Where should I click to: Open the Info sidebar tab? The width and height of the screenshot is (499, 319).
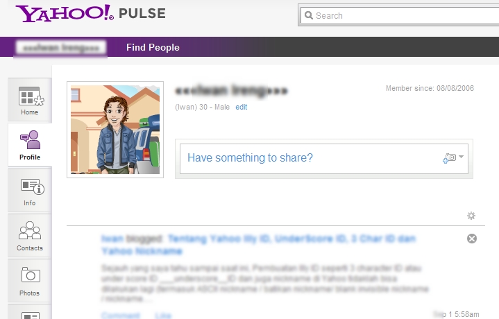pos(30,191)
